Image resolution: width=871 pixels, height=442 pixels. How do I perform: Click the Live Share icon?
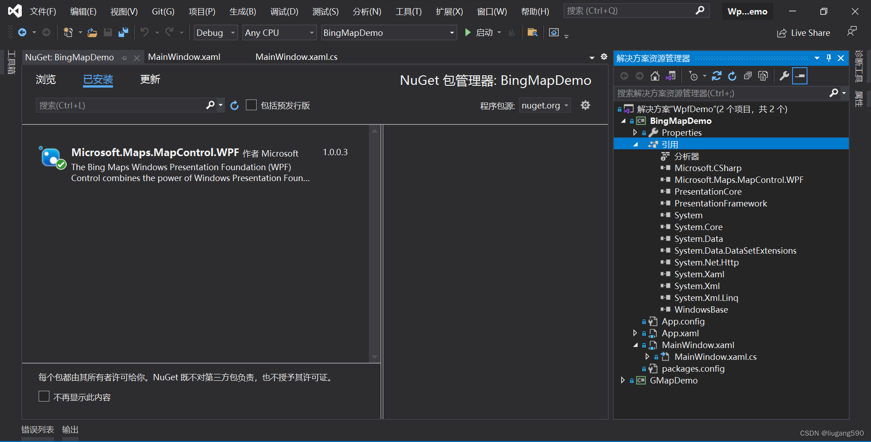pyautogui.click(x=782, y=33)
